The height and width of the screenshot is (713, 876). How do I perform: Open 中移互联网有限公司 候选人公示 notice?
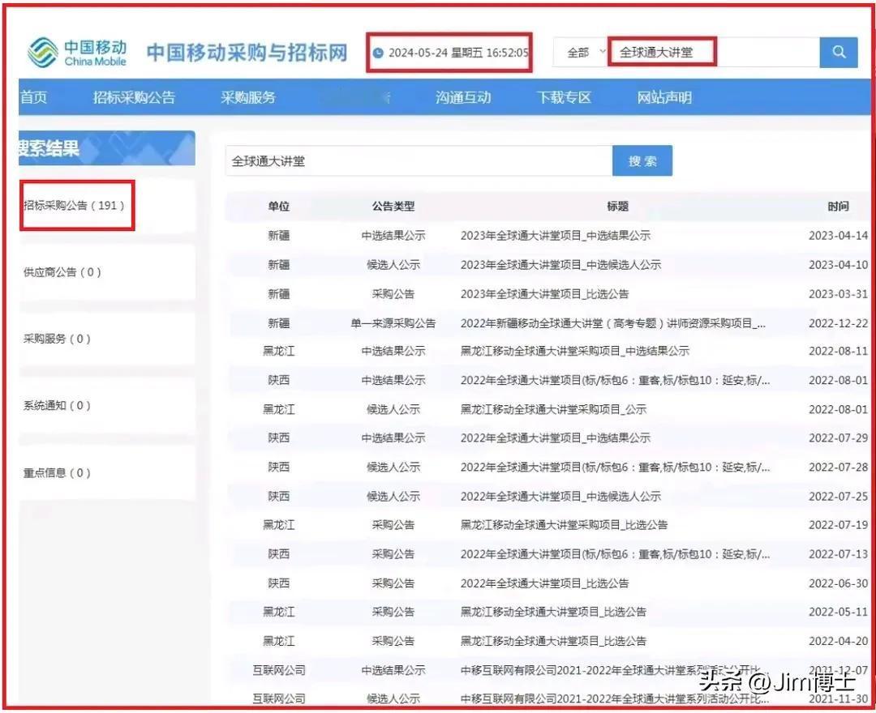coord(615,698)
